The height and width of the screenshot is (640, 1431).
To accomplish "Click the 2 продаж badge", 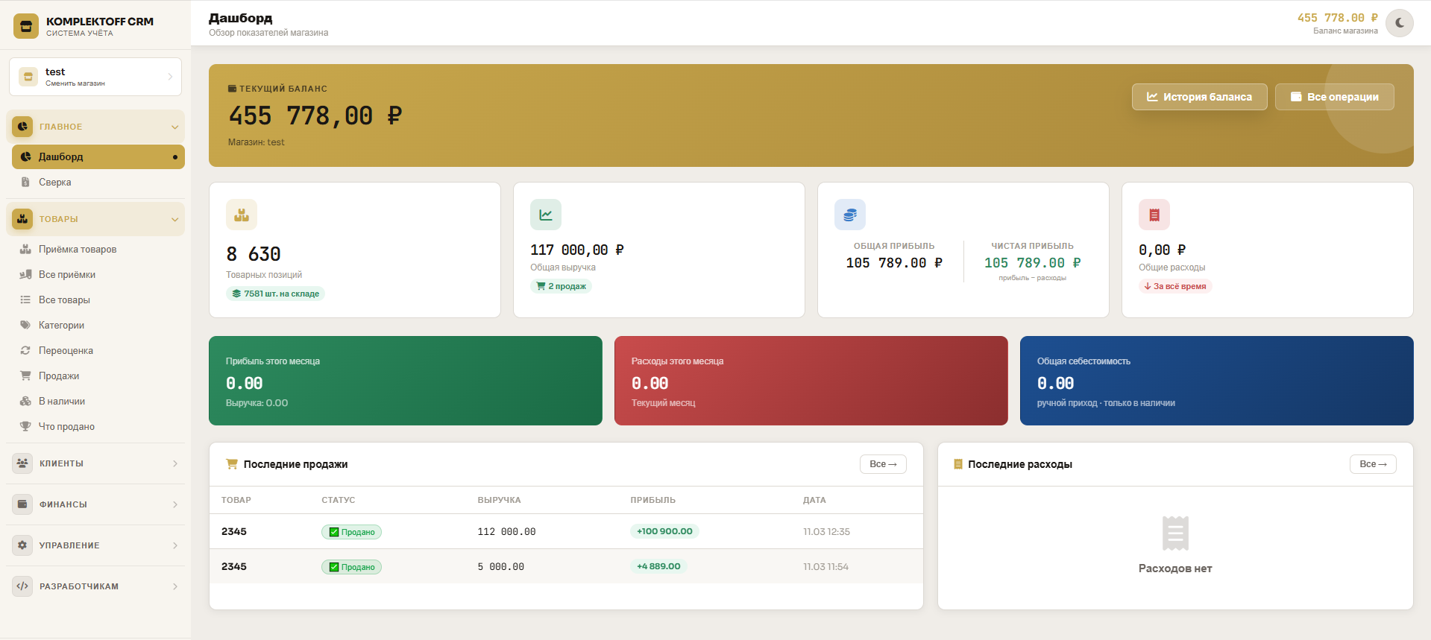I will pyautogui.click(x=561, y=286).
